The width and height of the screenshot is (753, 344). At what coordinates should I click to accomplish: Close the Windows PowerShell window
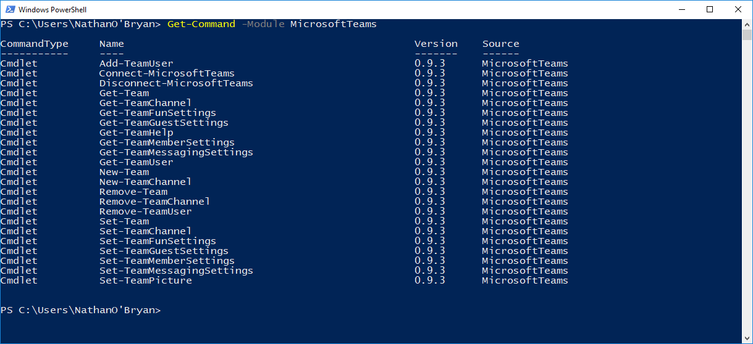point(738,9)
